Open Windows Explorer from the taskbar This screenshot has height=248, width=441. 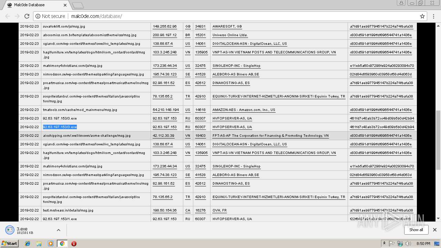39,244
